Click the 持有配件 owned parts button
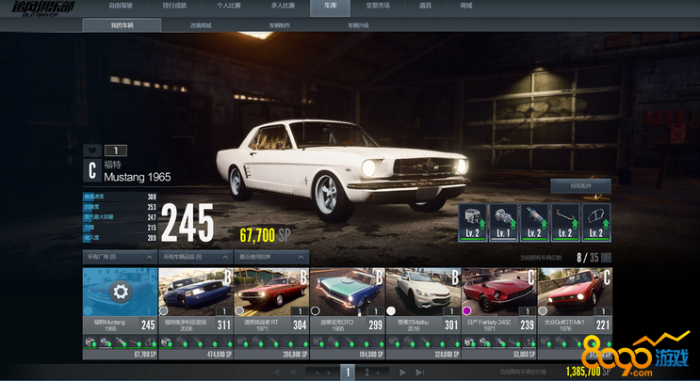Image resolution: width=700 pixels, height=381 pixels. coord(580,185)
